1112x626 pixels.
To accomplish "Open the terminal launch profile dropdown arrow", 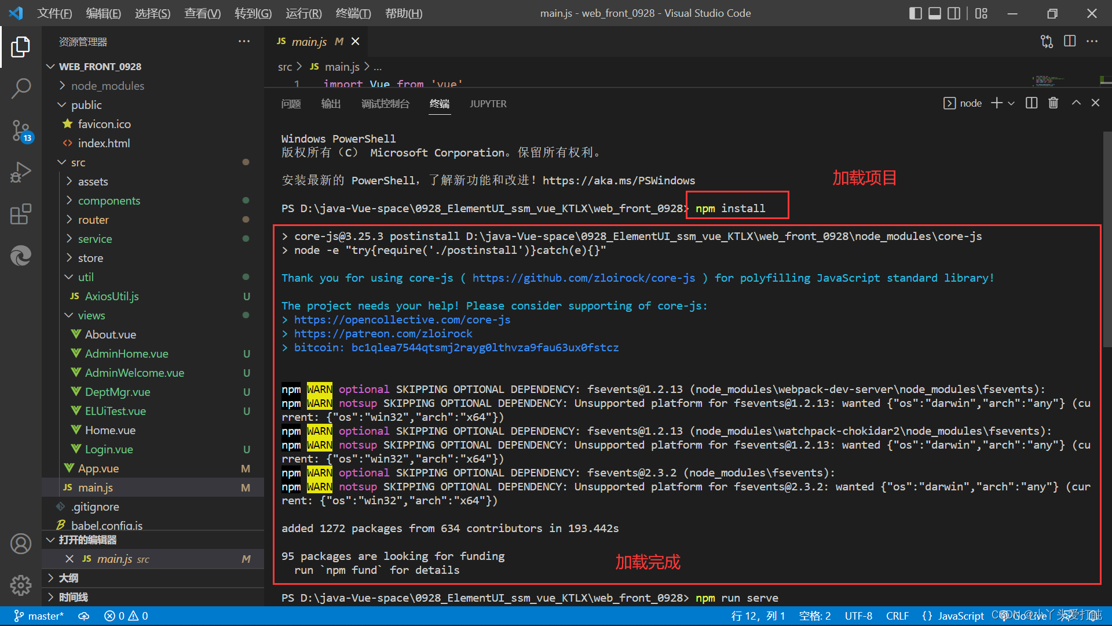I will point(1011,103).
